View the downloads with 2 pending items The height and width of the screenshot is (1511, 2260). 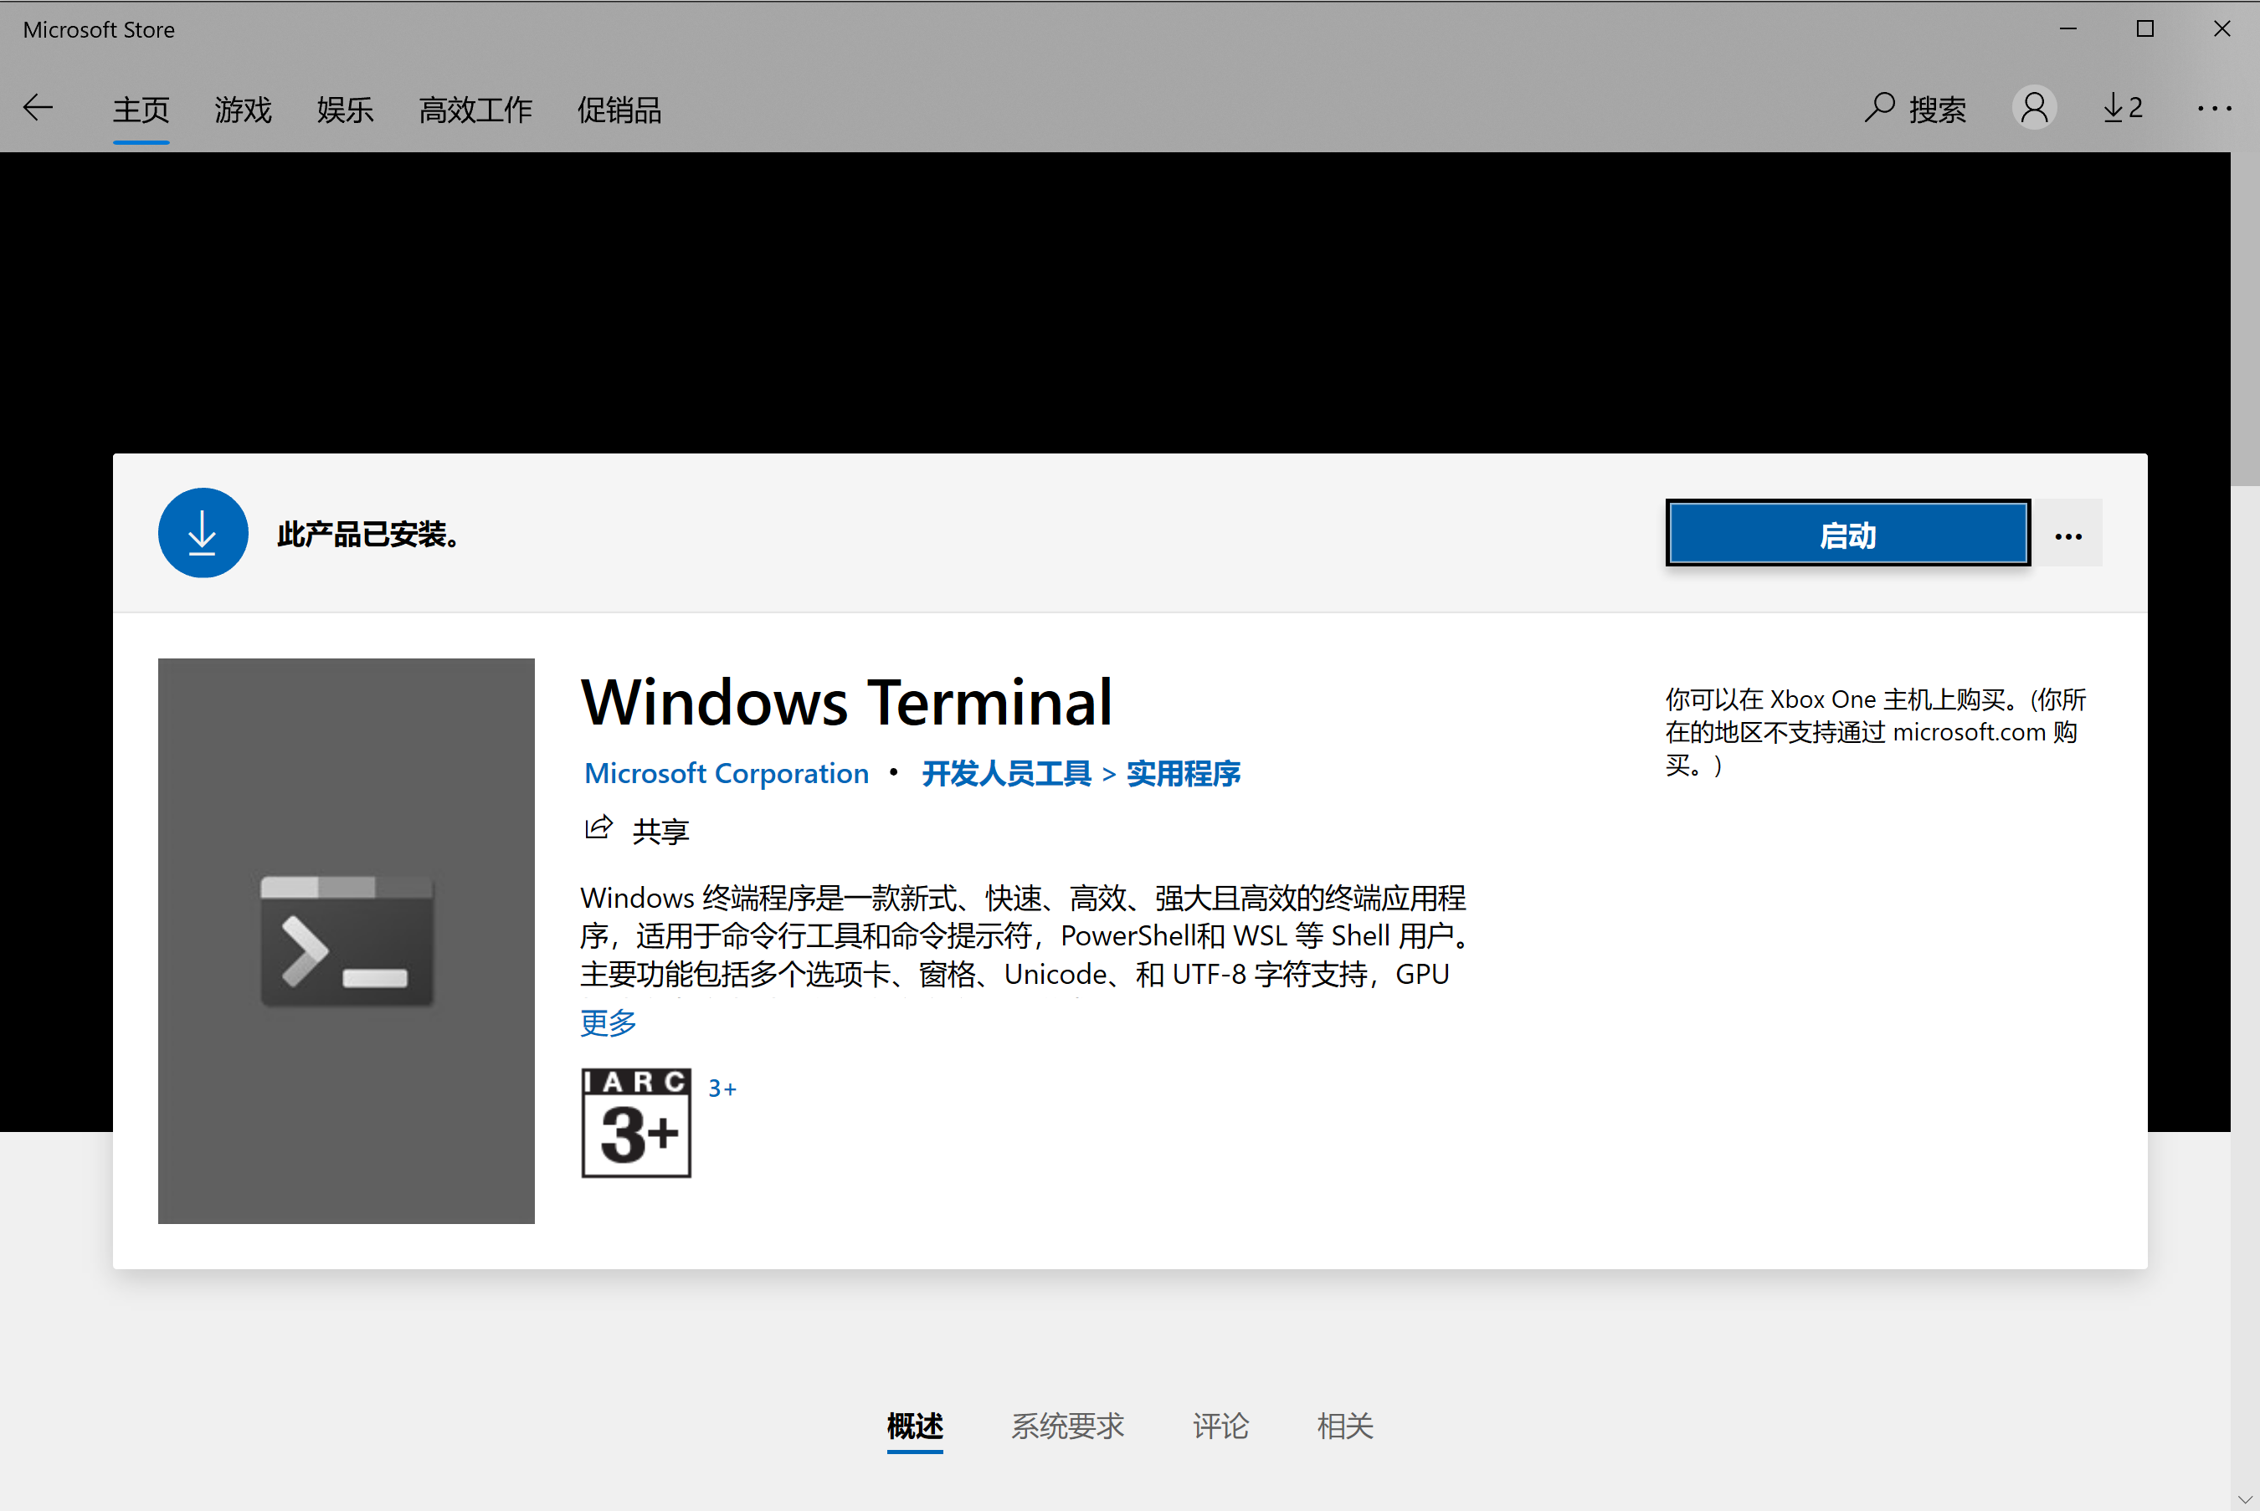[x=2120, y=108]
